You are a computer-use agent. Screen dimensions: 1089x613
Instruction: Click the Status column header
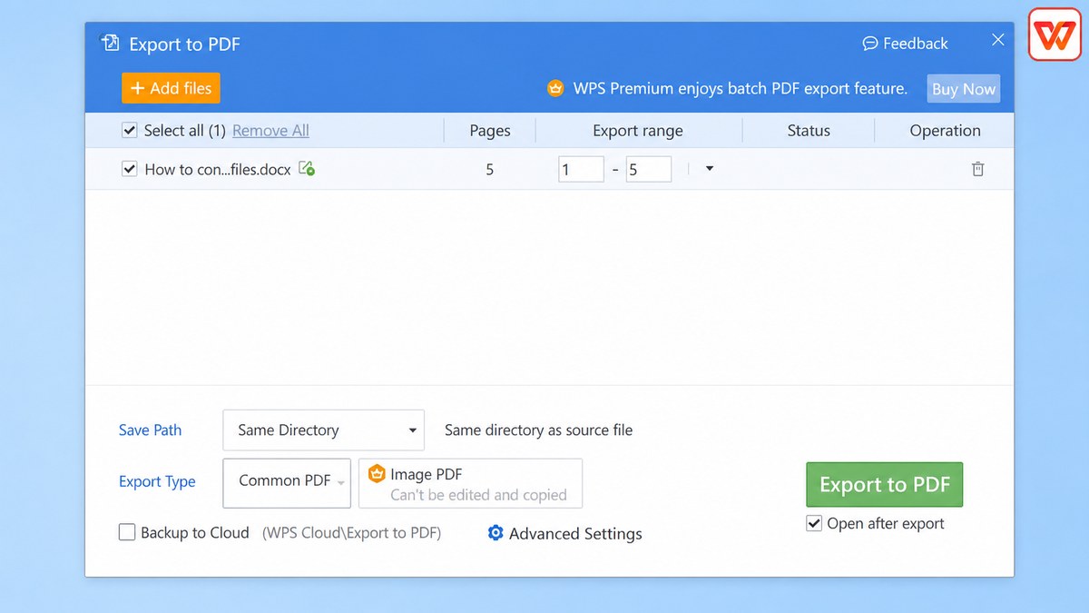[809, 131]
